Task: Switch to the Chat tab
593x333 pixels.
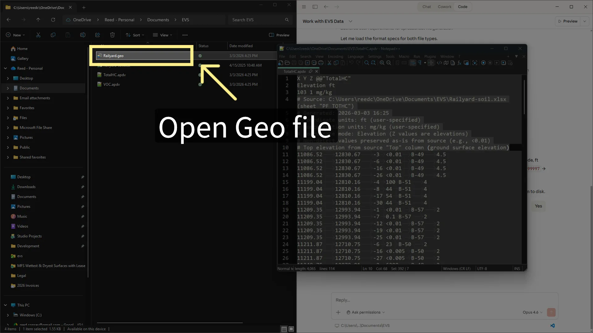Action: point(427,7)
